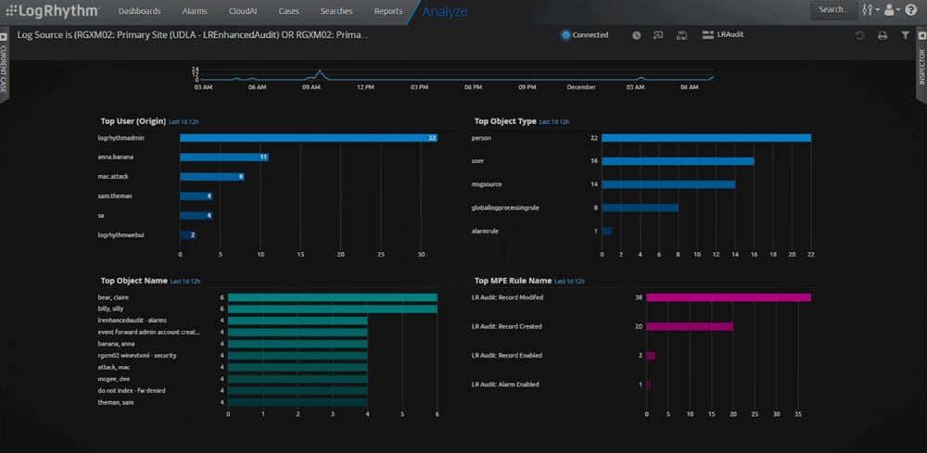Viewport: 927px width, 453px height.
Task: Open the help question mark icon
Action: click(x=909, y=10)
